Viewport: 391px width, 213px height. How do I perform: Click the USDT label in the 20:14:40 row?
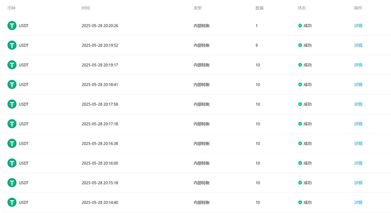(x=24, y=202)
